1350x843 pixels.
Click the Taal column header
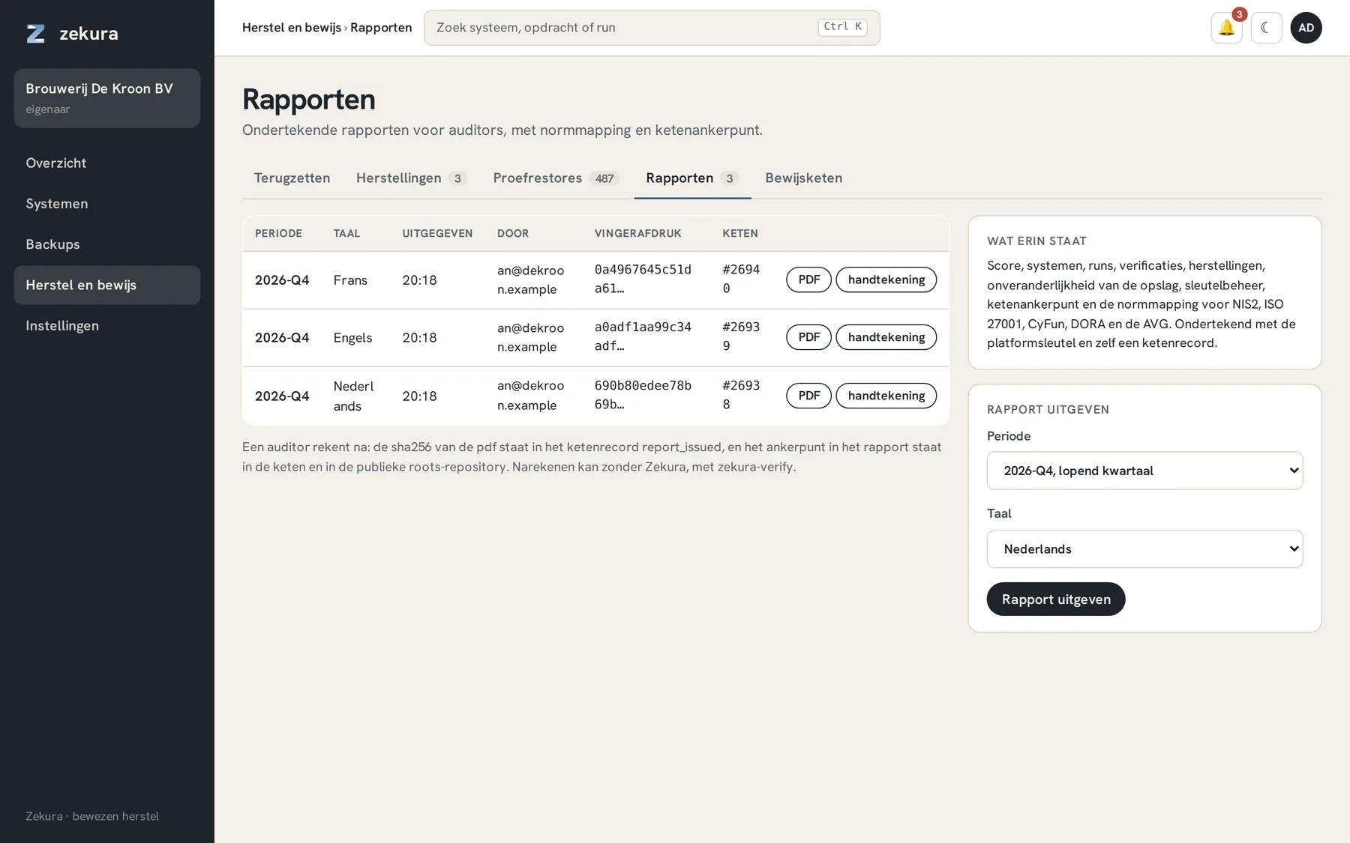click(x=346, y=234)
